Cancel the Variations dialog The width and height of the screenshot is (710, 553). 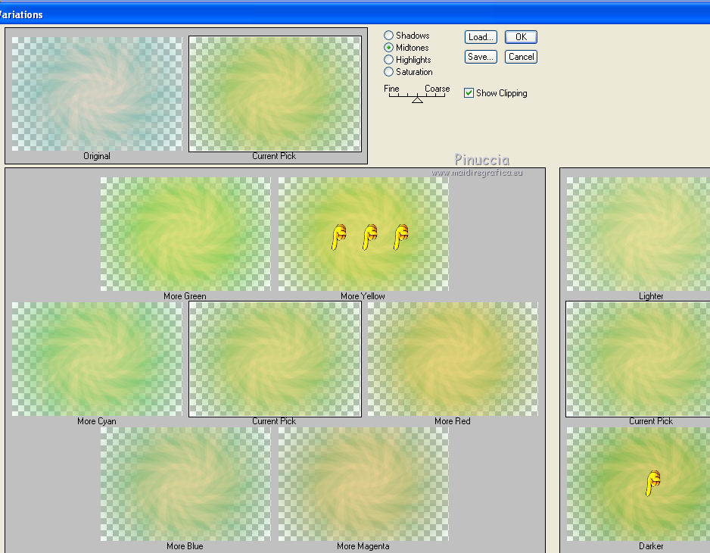tap(521, 57)
